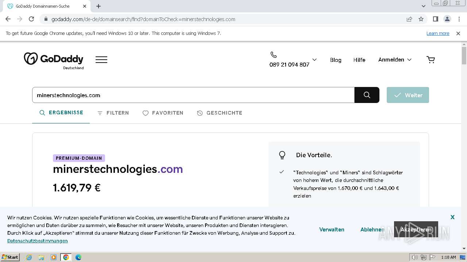Viewport: 467px width, 262px height.
Task: Click the lightbulb icon beside Die Vorteile
Action: [282, 155]
